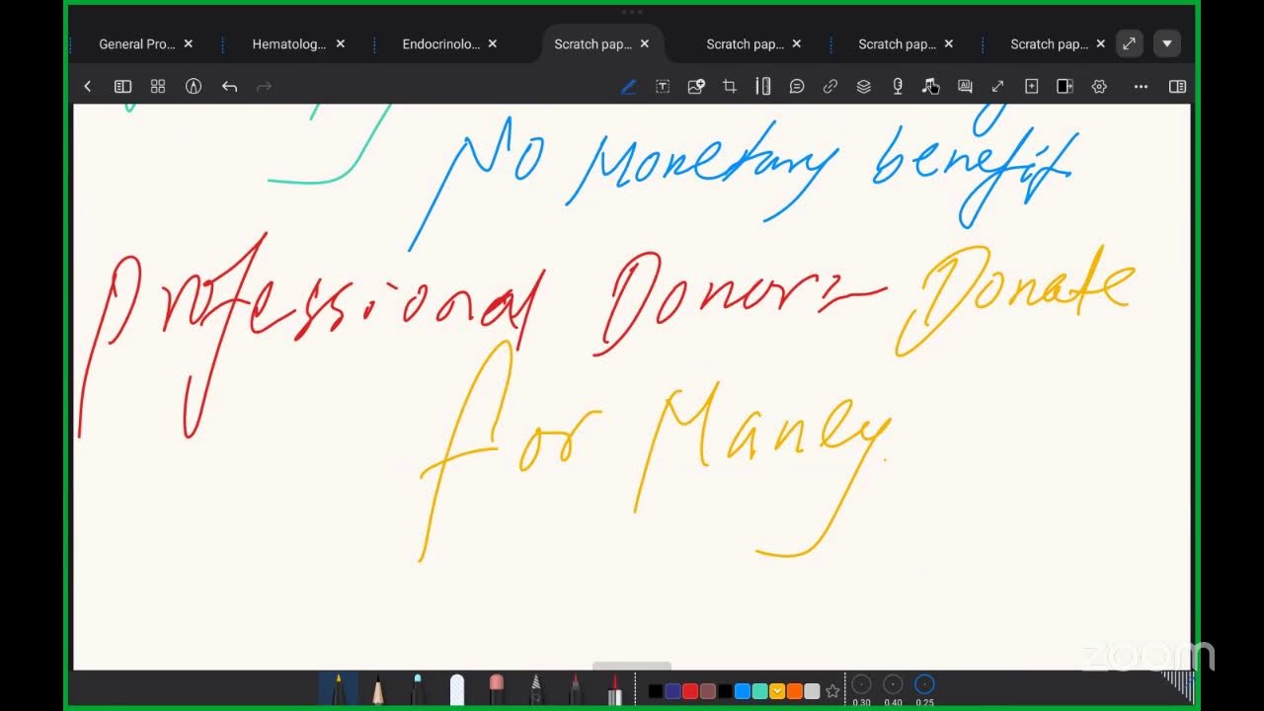Viewport: 1264px width, 711px height.
Task: Open the layers icon
Action: pyautogui.click(x=864, y=87)
